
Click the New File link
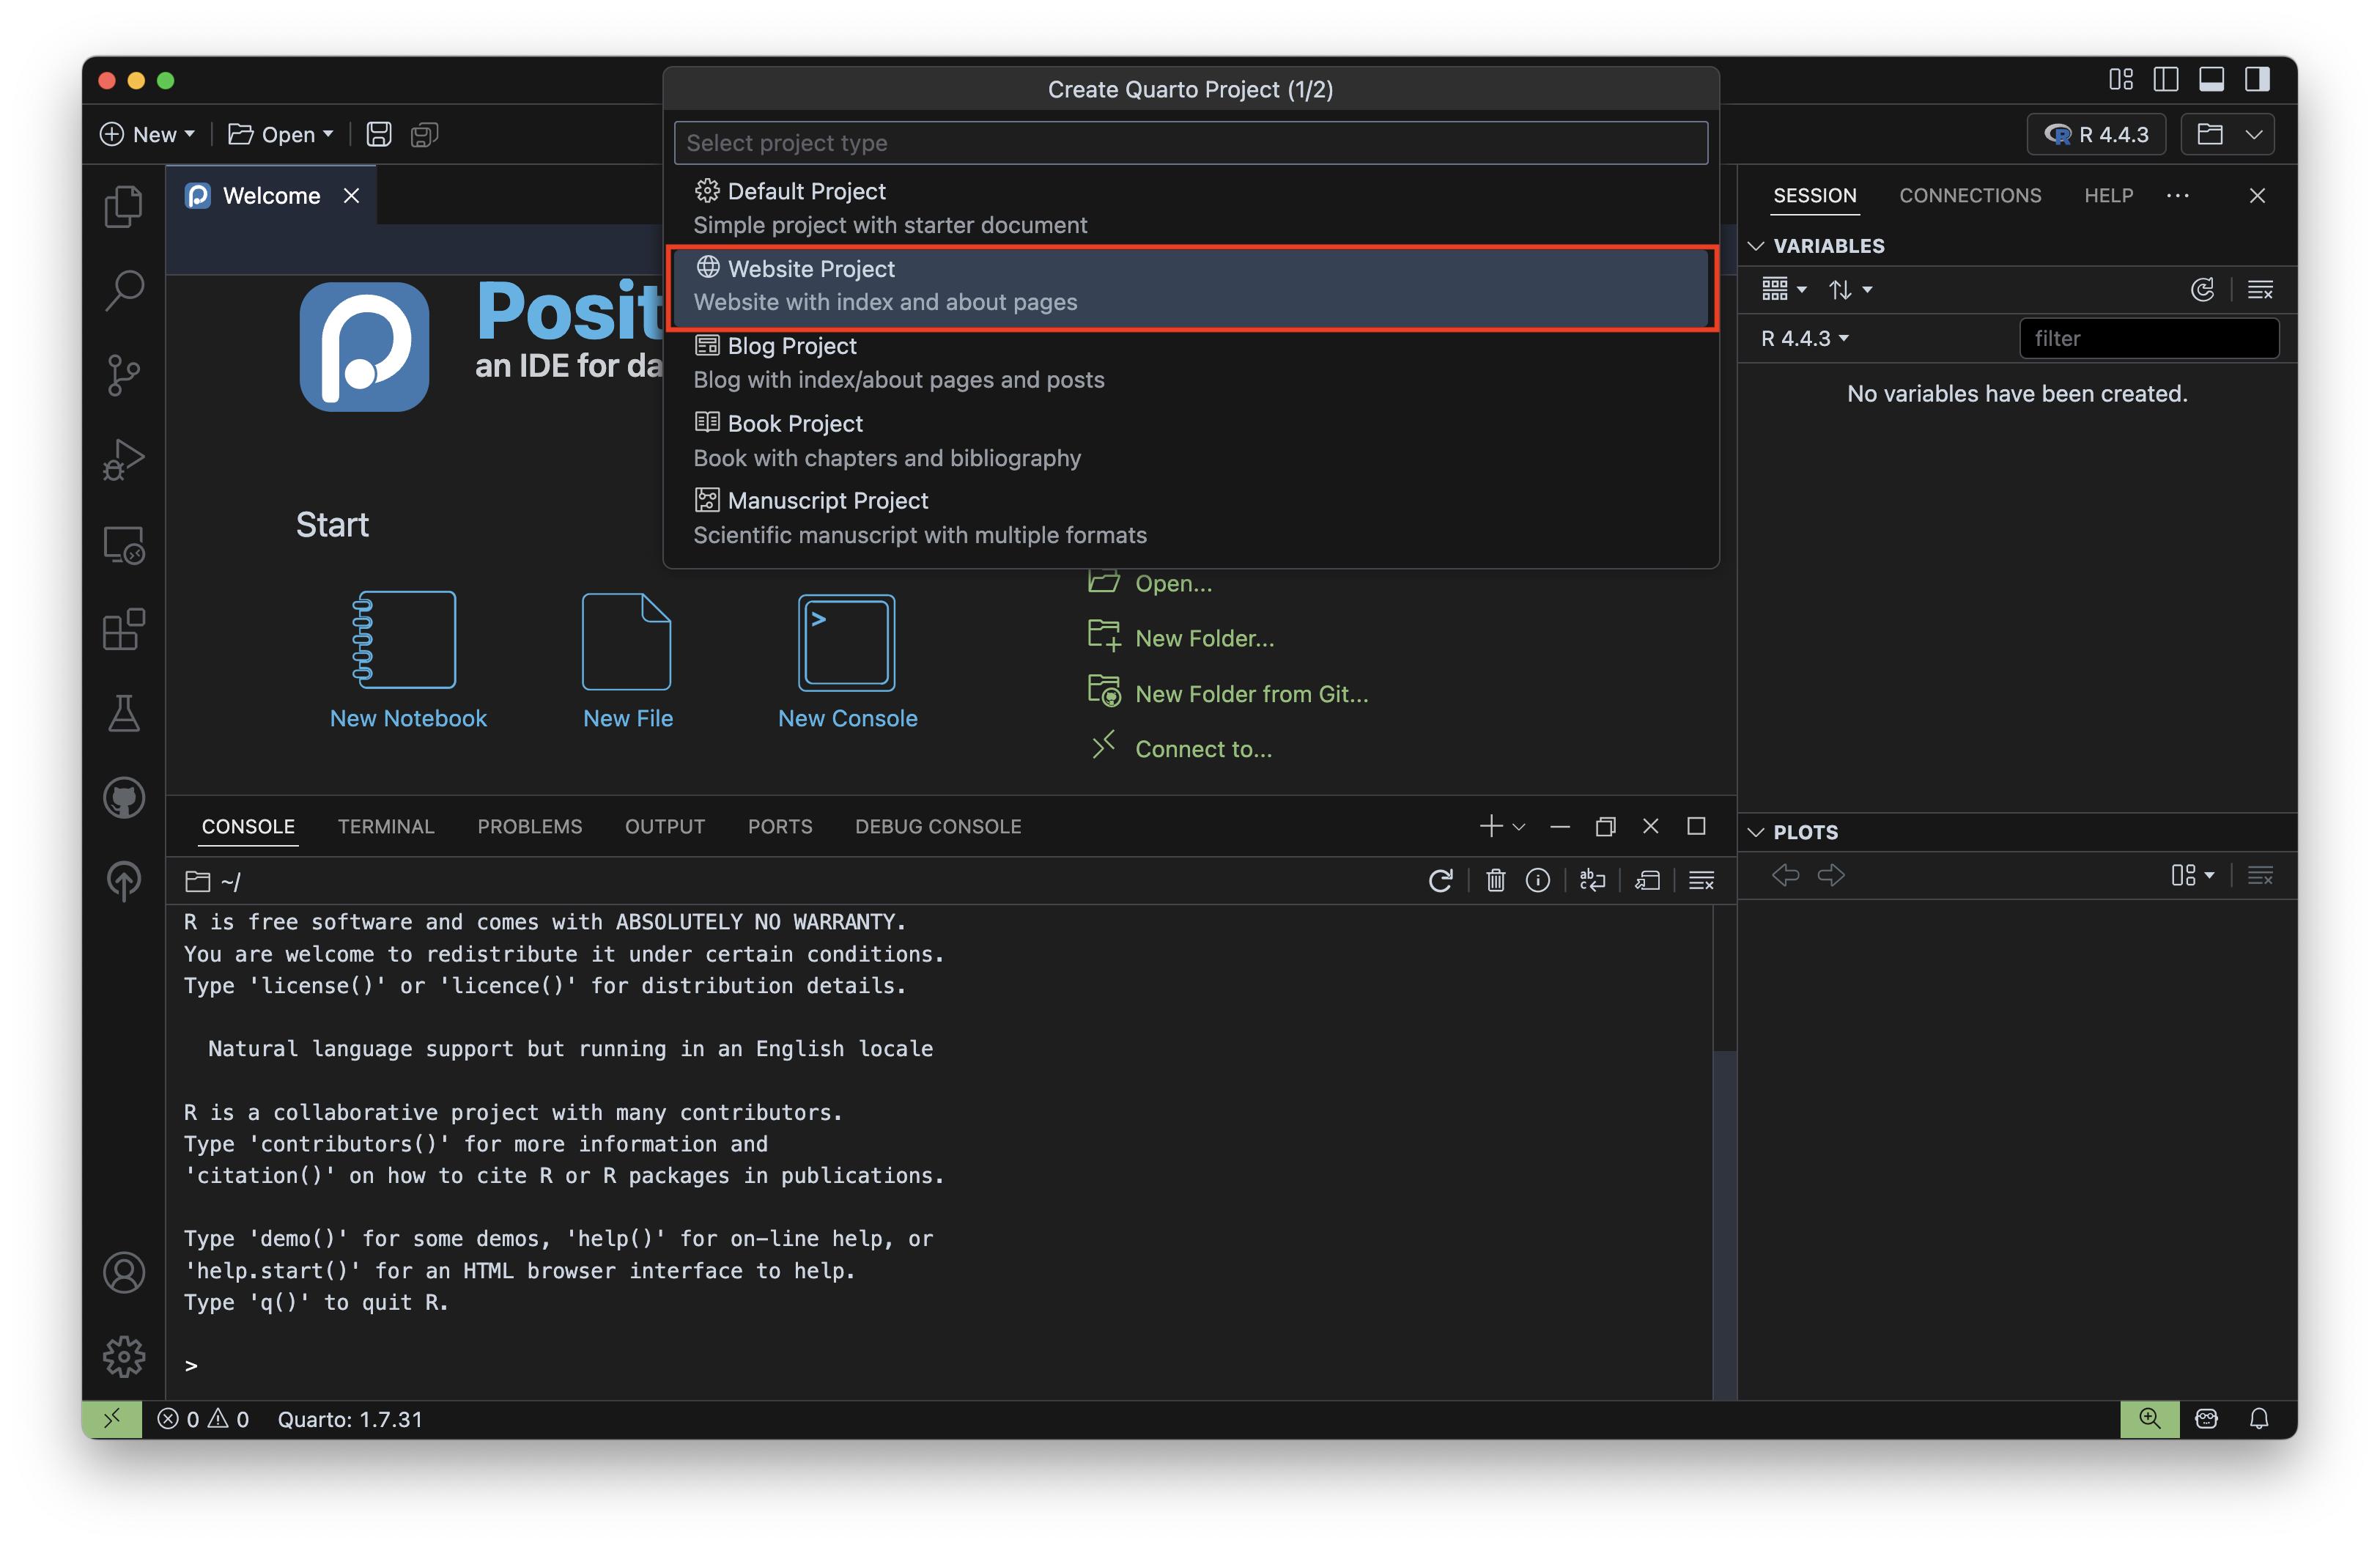pos(628,718)
